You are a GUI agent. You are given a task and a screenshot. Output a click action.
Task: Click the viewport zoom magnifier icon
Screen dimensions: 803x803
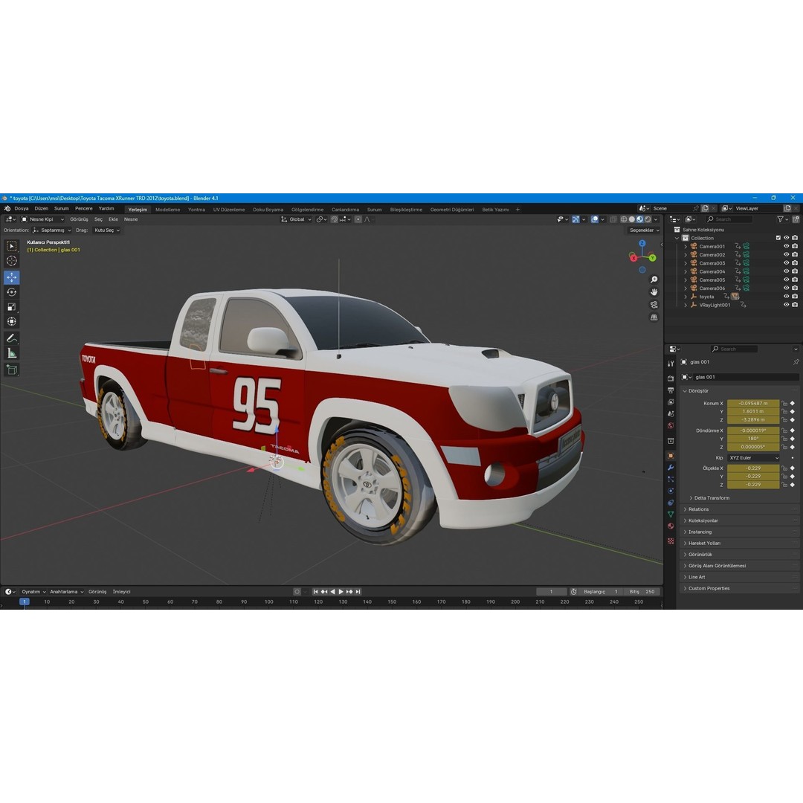click(654, 280)
